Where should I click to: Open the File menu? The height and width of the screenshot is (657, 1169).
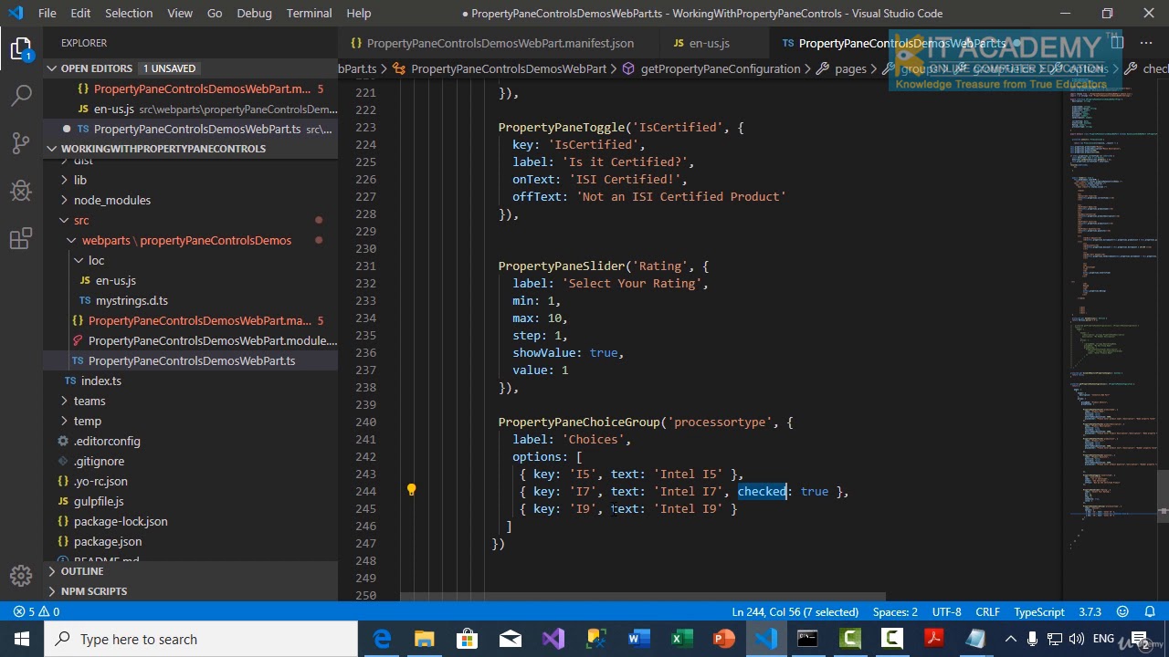tap(47, 13)
